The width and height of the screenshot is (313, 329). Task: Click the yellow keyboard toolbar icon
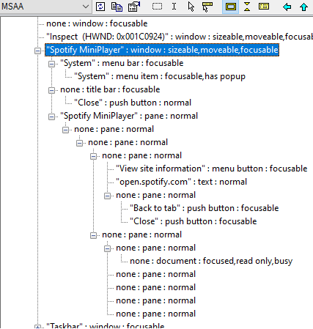[x=264, y=7]
